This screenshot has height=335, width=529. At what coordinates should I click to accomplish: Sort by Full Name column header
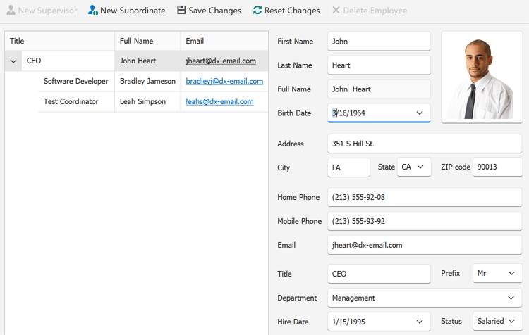click(x=147, y=42)
